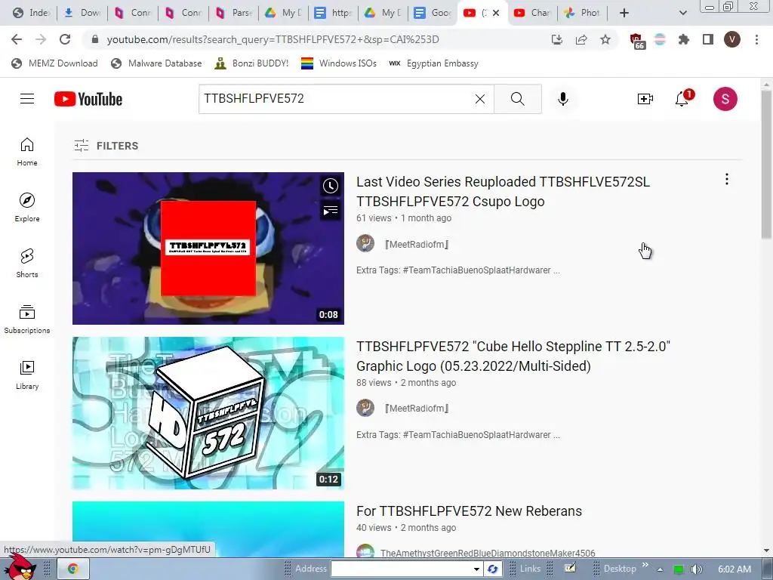Screen dimensions: 773x580
Task: Open MEMZ Download bookmark
Action: 54,63
